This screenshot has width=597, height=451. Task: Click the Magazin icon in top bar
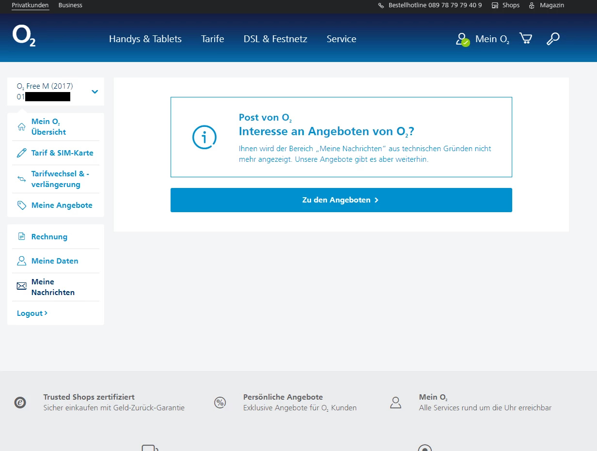[532, 5]
